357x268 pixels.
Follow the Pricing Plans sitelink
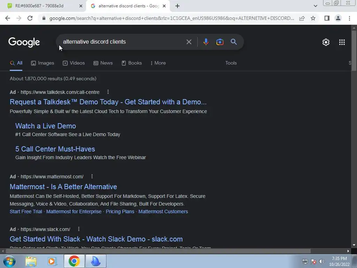click(120, 211)
